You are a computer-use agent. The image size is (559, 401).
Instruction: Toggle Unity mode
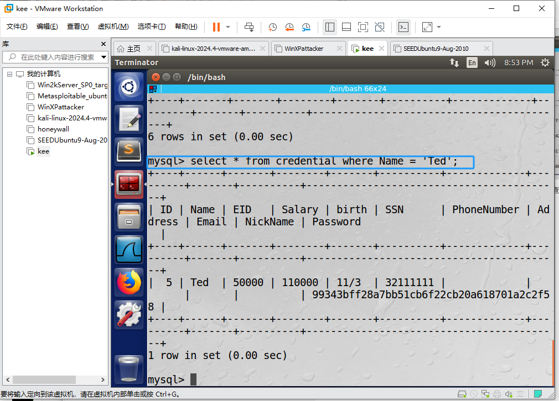[380, 27]
